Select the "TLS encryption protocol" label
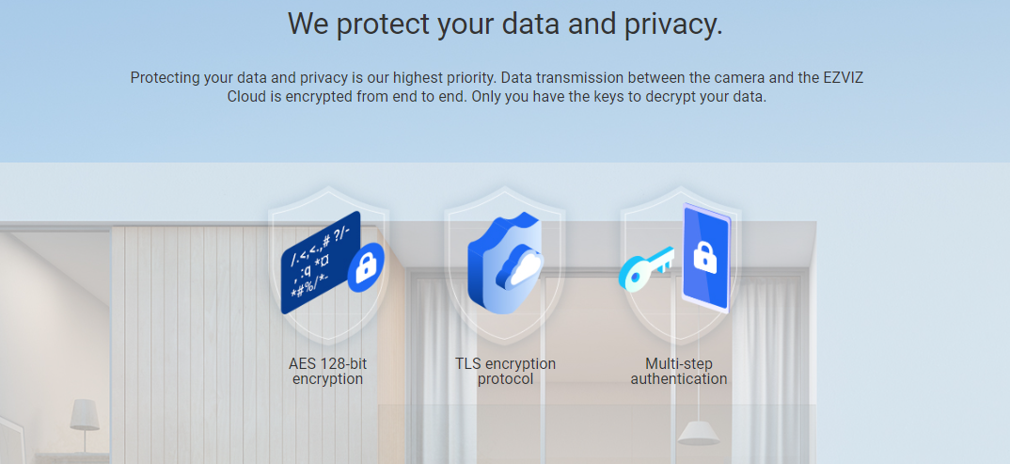 (505, 371)
